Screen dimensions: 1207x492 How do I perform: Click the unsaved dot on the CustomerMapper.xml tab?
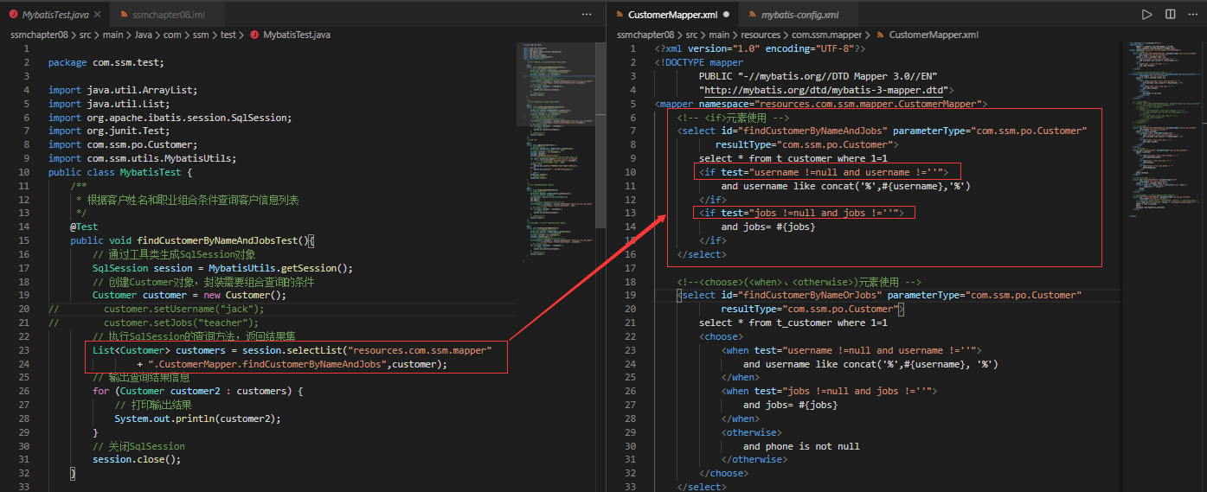[x=726, y=15]
